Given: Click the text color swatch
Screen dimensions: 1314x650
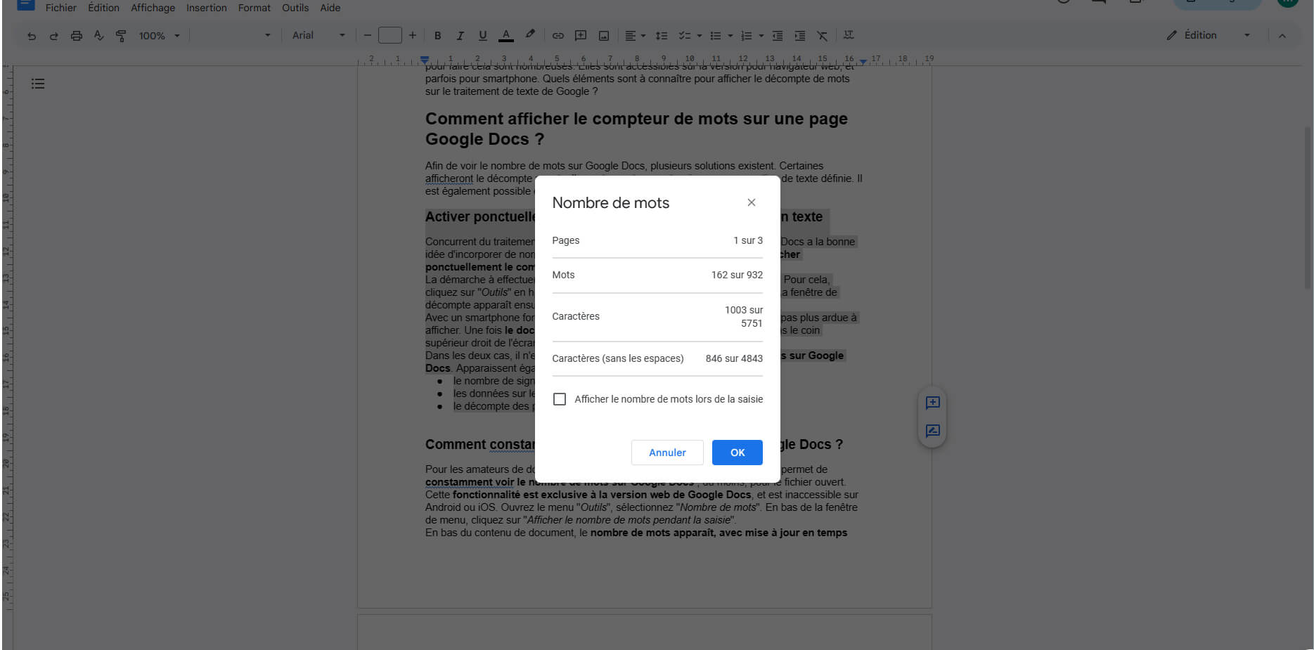Looking at the screenshot, I should tap(505, 36).
